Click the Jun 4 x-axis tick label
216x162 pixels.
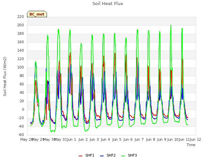[x=105, y=139]
